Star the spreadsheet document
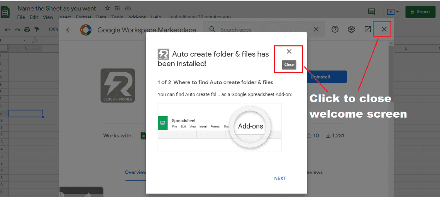This screenshot has width=440, height=197. [x=107, y=8]
